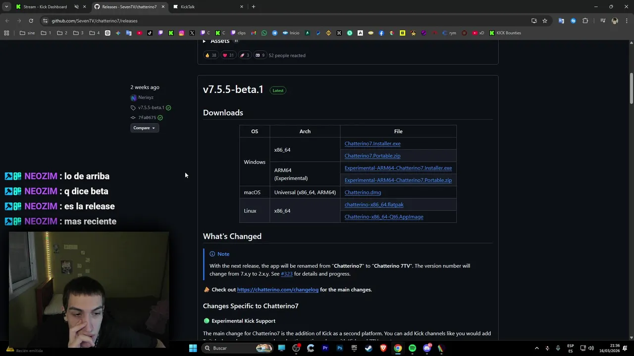Viewport: 634px width, 356px height.
Task: Click the heart reaction with 31
Action: point(228,55)
